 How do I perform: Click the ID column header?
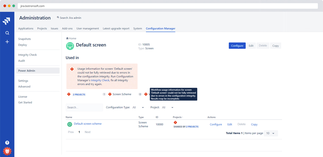pos(157,117)
